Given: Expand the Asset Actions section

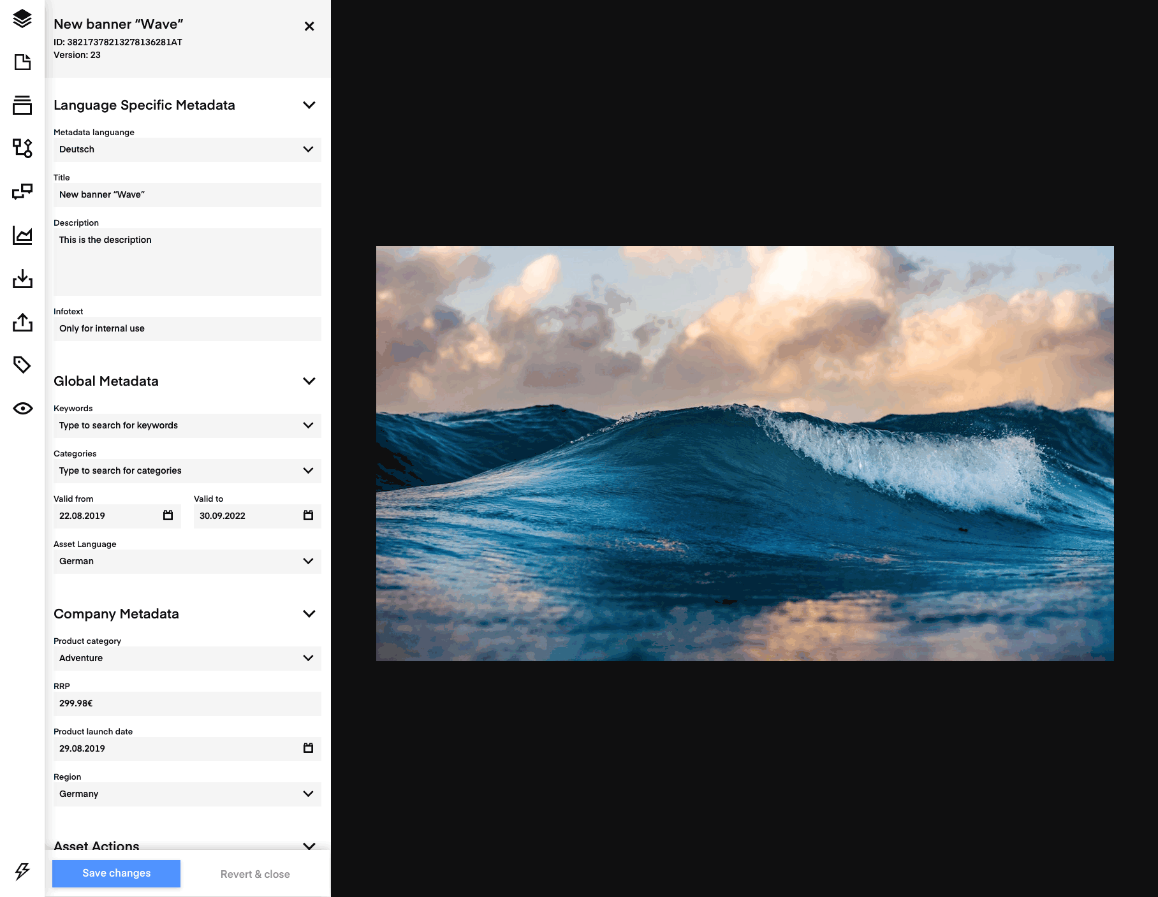Looking at the screenshot, I should point(309,845).
